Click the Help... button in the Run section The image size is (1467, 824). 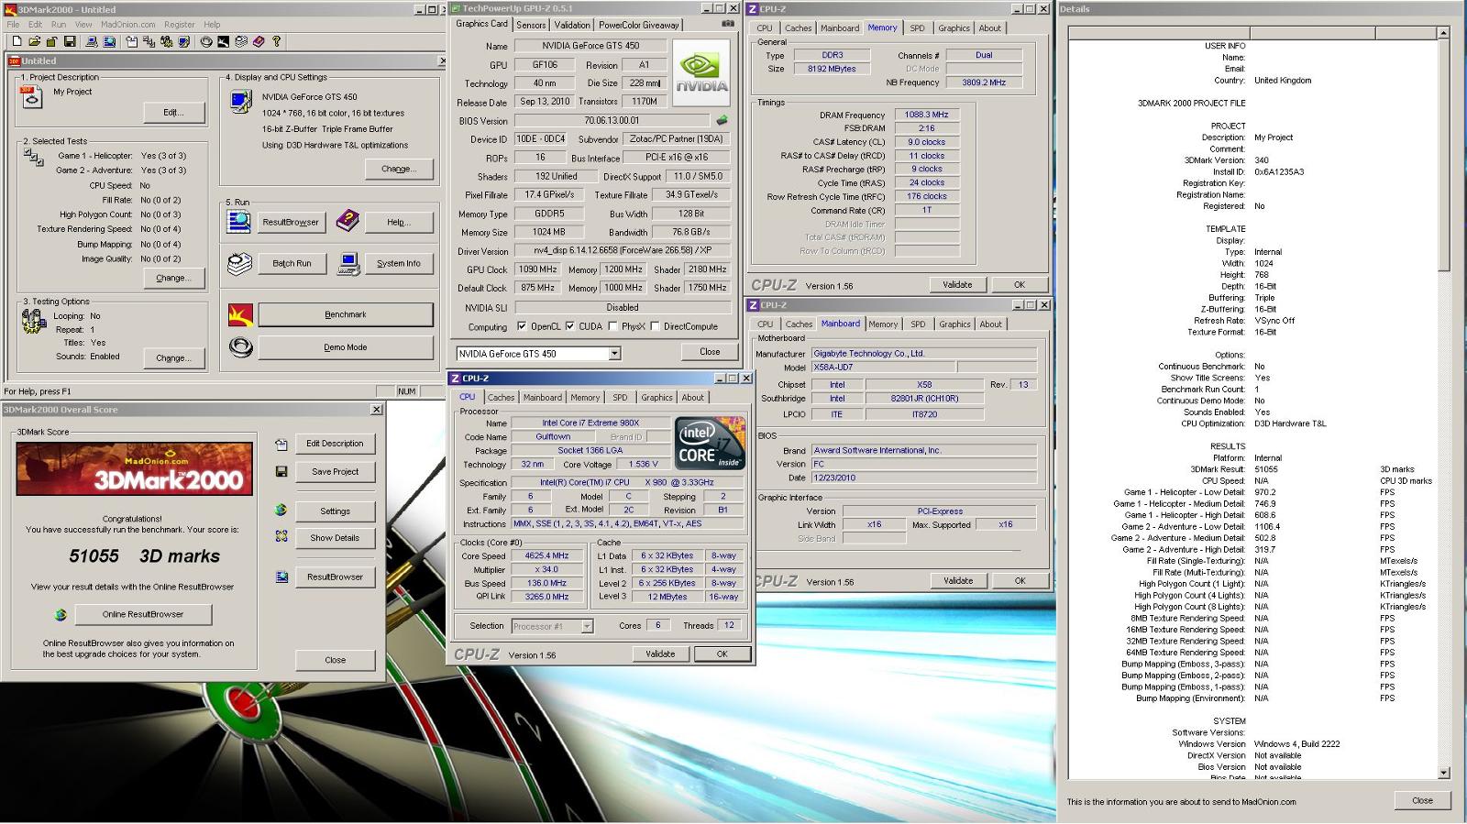tap(398, 222)
